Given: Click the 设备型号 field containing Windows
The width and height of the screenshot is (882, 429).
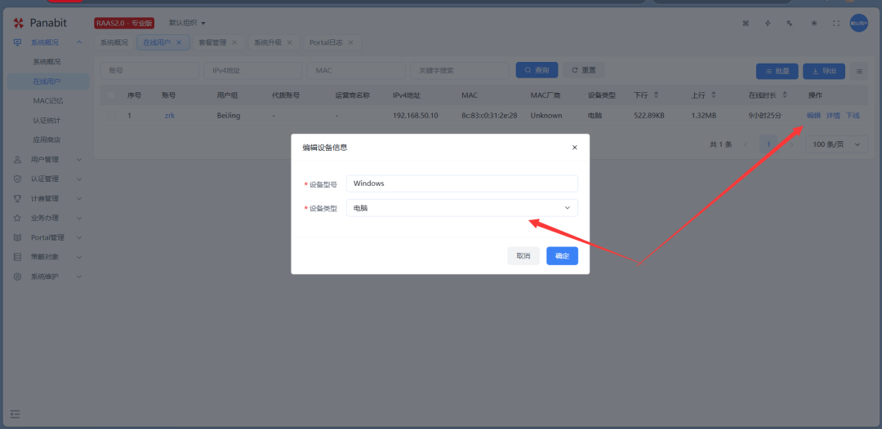Looking at the screenshot, I should [461, 184].
